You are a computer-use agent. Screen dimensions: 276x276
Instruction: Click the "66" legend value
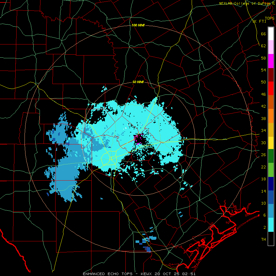[263, 34]
